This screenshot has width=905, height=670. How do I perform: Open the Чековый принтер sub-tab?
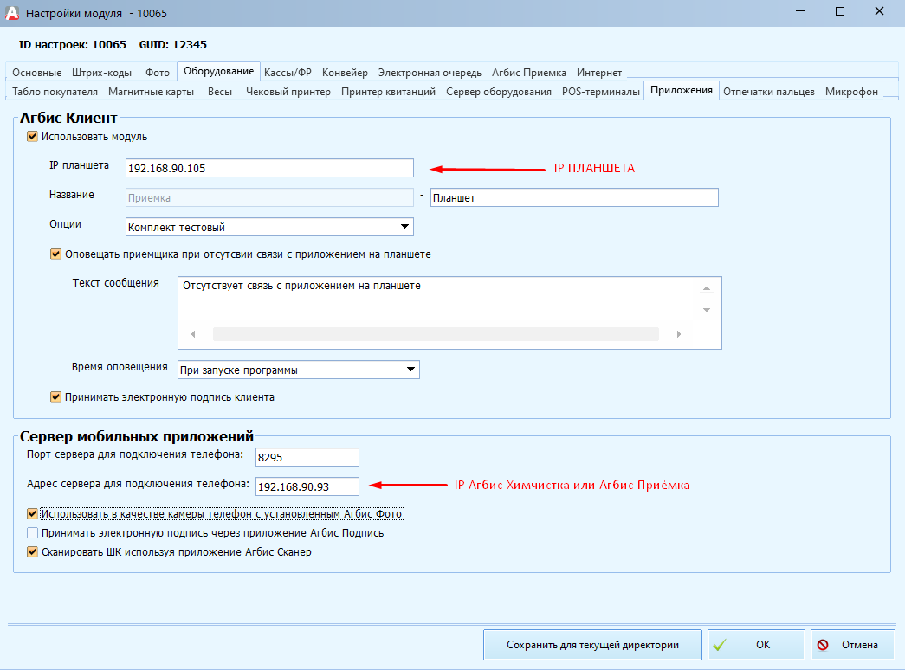[288, 92]
